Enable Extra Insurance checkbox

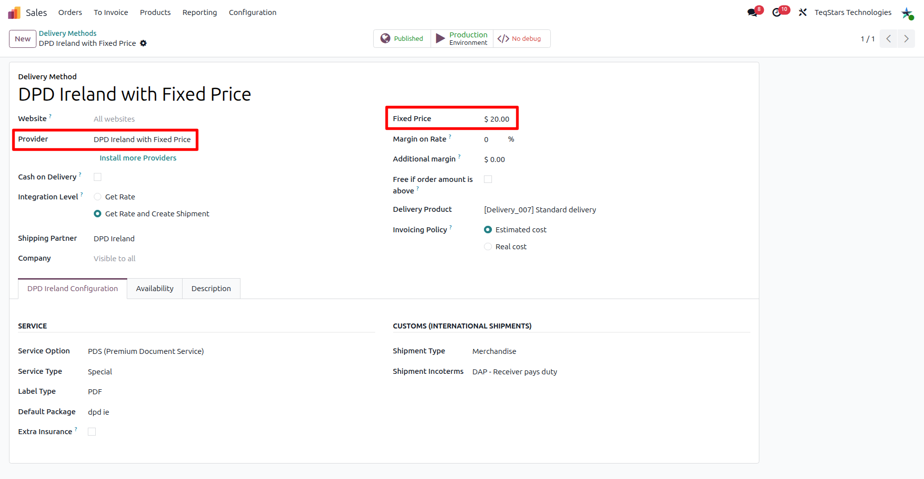(92, 432)
